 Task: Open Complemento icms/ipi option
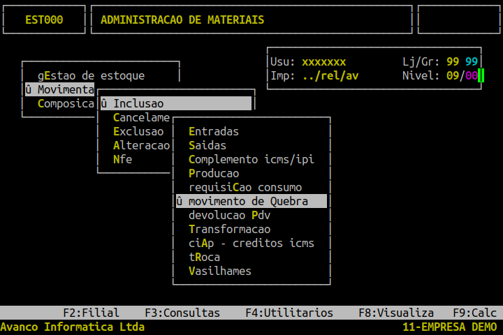pyautogui.click(x=251, y=159)
